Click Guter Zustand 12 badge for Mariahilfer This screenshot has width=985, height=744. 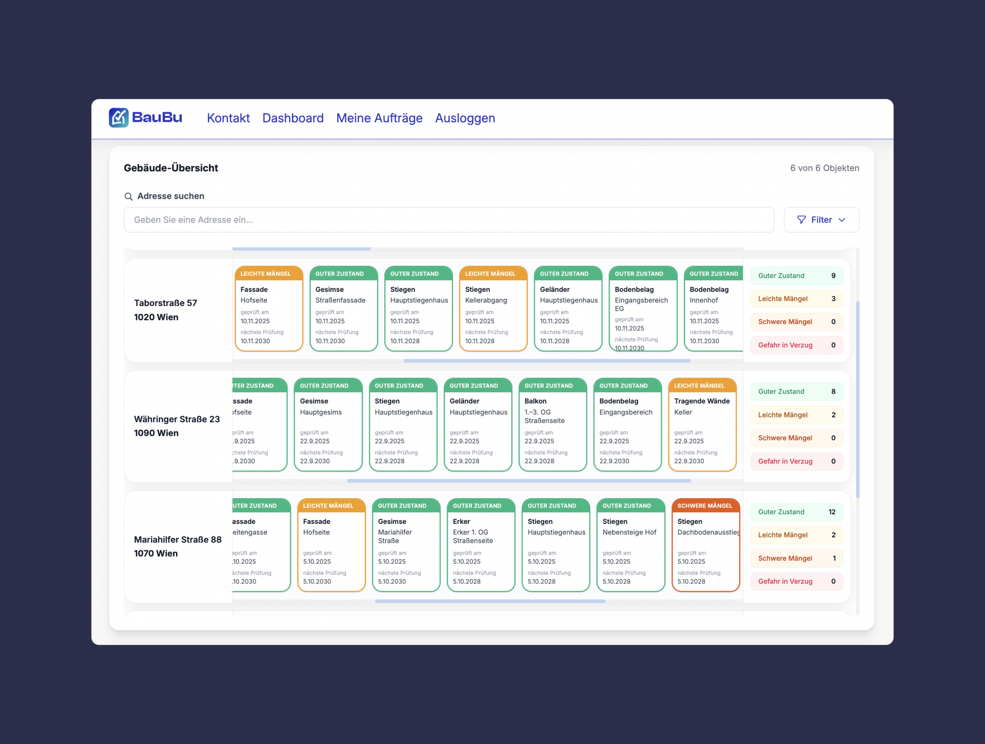click(797, 512)
